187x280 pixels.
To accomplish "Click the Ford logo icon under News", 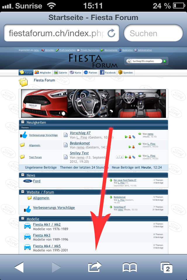I will (27, 181).
